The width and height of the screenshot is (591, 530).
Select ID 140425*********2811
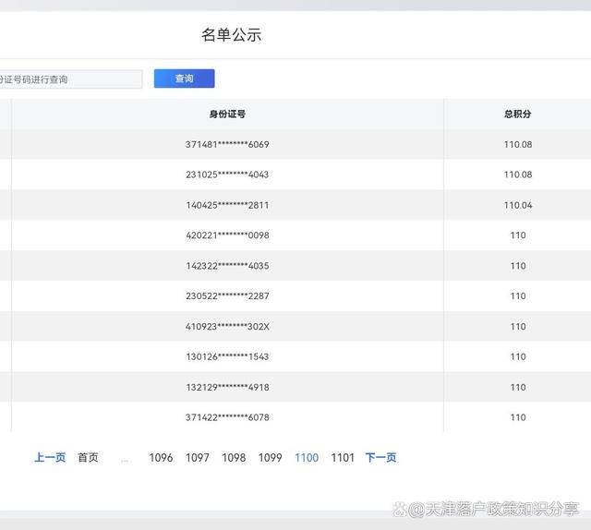pos(227,205)
